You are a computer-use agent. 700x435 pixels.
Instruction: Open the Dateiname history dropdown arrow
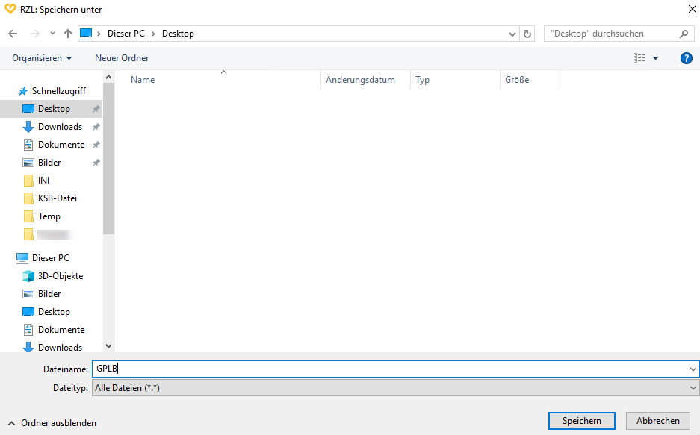pyautogui.click(x=693, y=369)
